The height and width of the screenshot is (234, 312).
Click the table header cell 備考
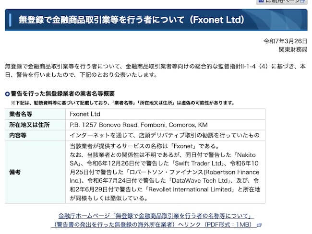coord(35,172)
